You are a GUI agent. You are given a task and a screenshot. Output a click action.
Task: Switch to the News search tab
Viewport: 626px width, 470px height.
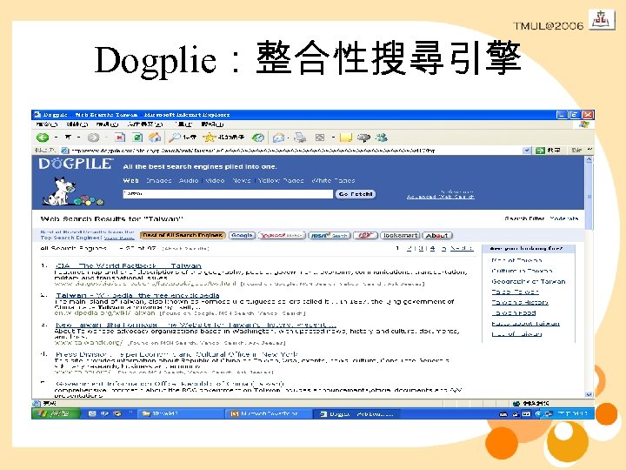(242, 181)
